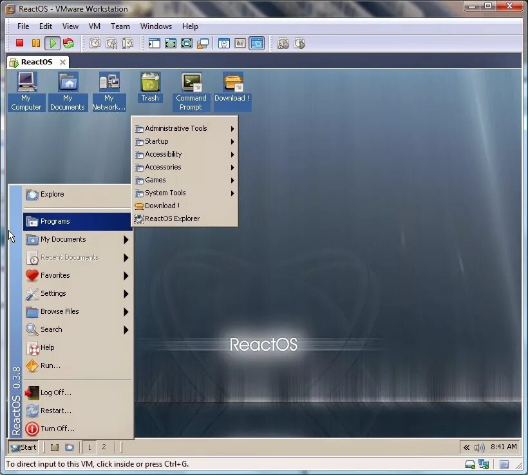Launch Download ! from Programs submenu
Viewport: 528px width, 475px height.
[x=185, y=206]
